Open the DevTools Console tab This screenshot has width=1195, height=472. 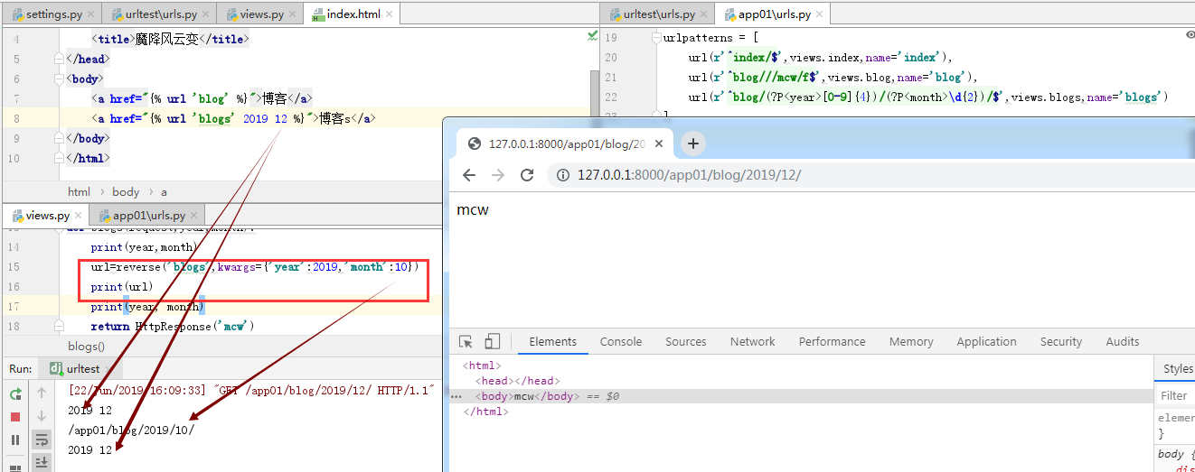pos(621,341)
